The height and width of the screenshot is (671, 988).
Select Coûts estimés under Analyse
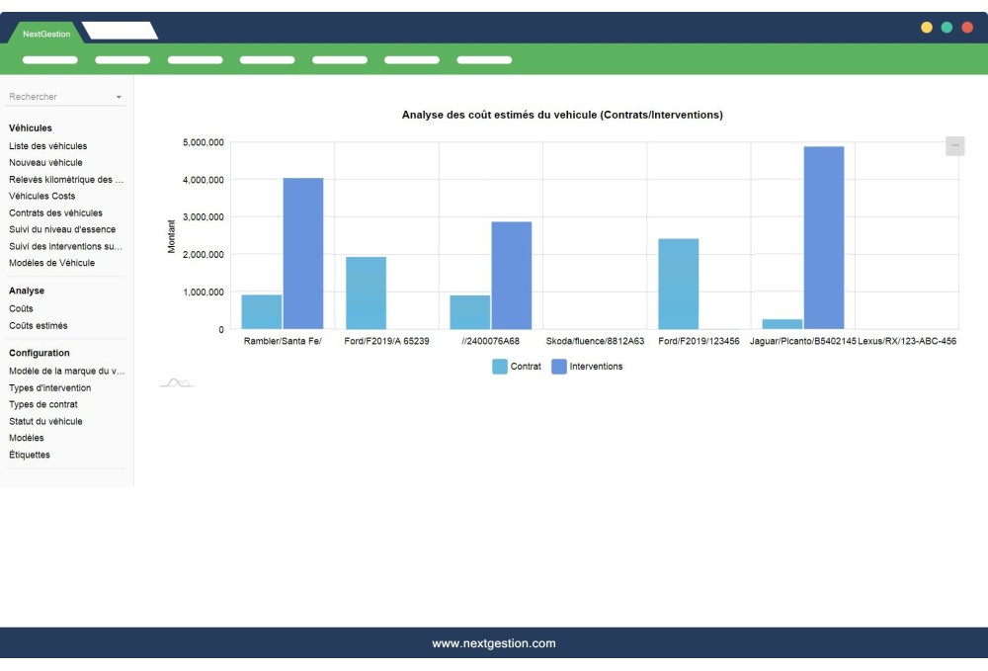coord(39,325)
